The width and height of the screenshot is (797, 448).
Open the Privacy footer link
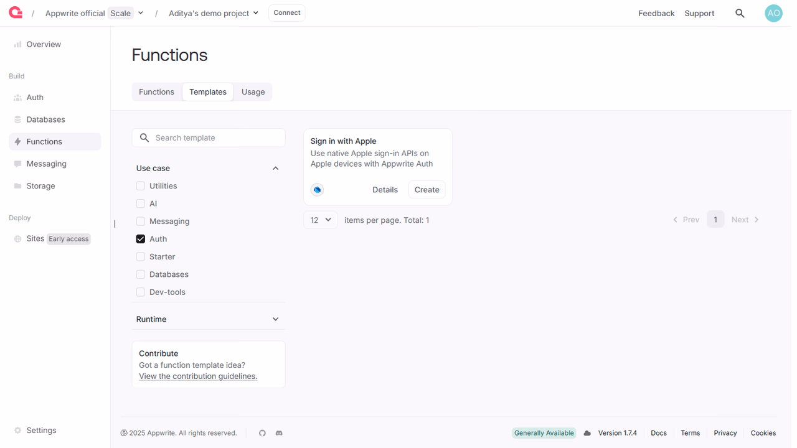point(725,433)
